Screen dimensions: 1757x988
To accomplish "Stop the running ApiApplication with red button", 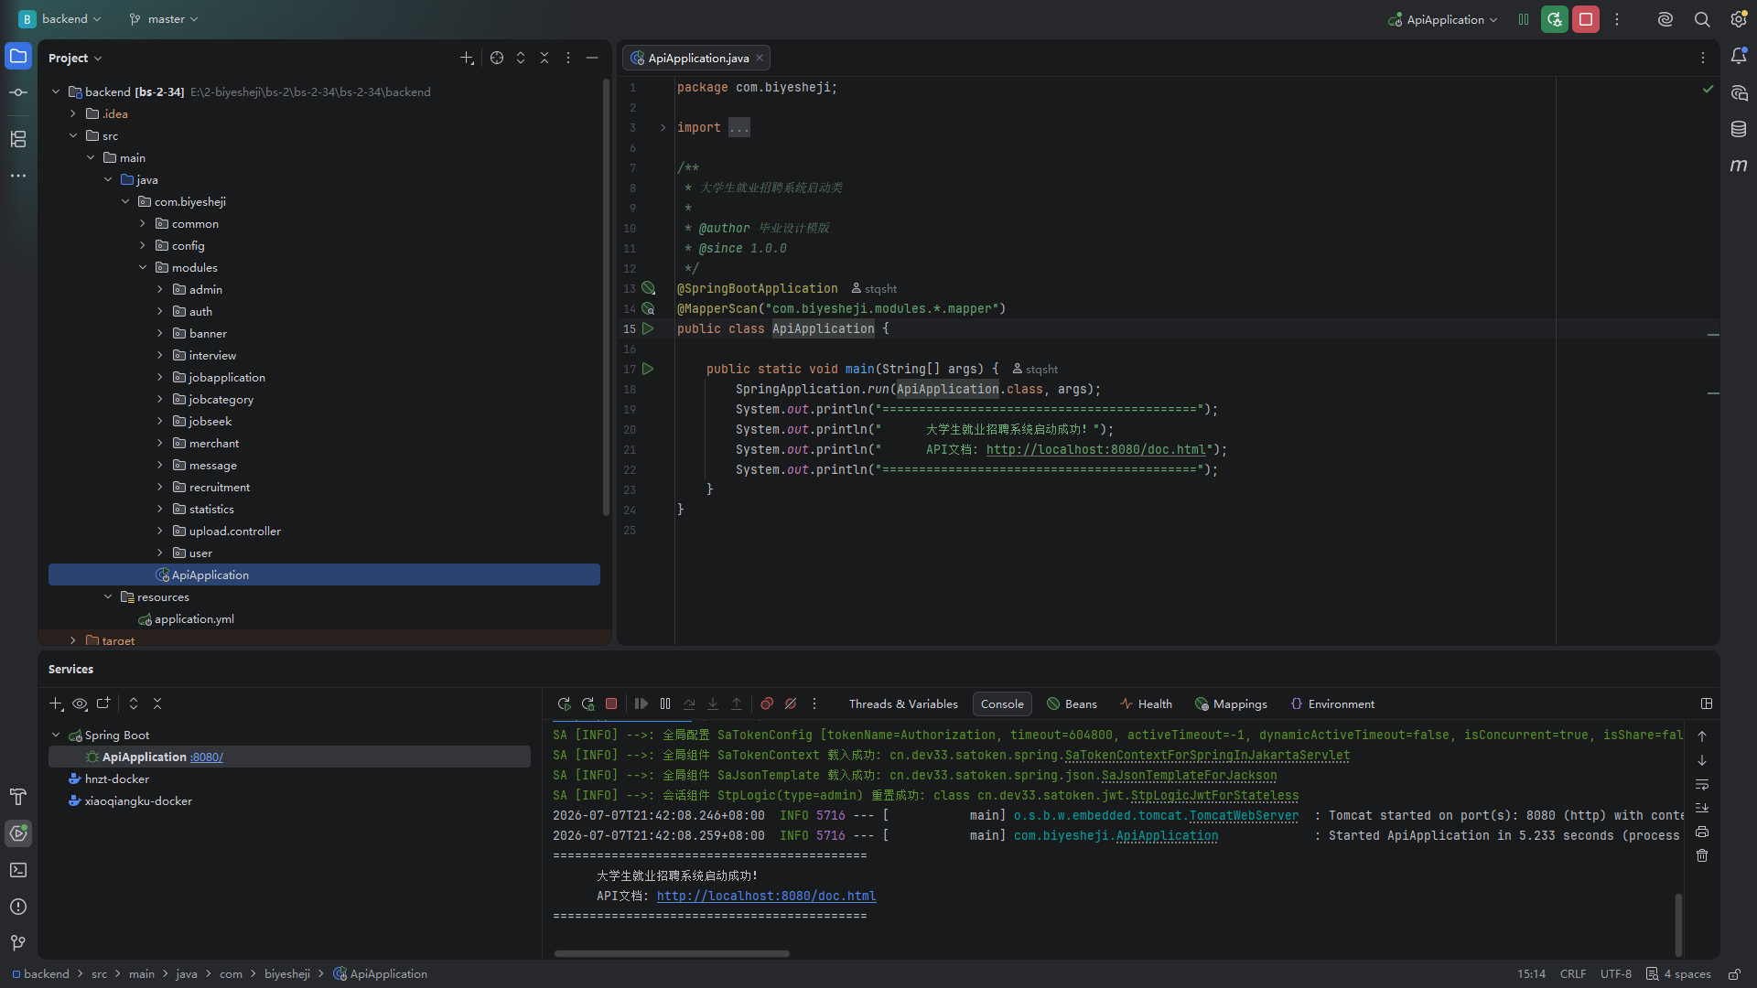I will coord(1586,19).
